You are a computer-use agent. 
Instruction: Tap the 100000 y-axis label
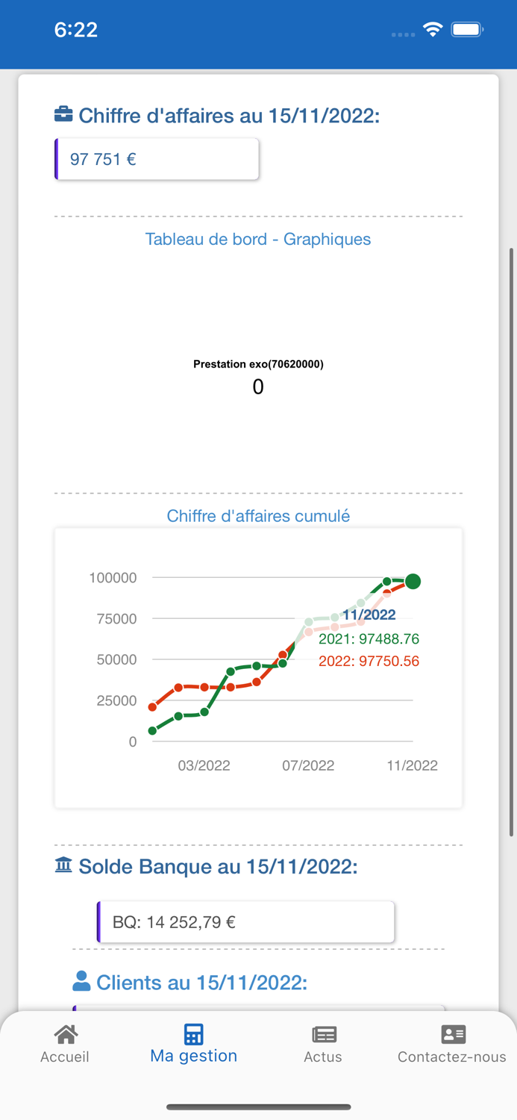[113, 578]
